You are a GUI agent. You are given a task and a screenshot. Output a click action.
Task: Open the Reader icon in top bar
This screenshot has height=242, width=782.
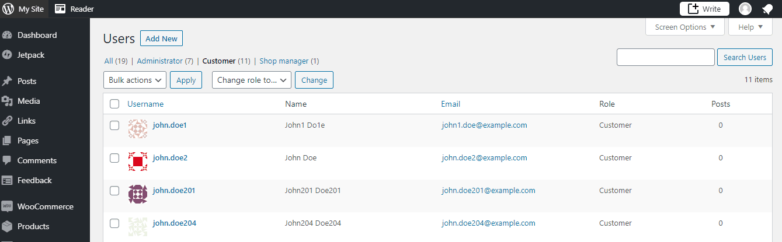(x=60, y=9)
